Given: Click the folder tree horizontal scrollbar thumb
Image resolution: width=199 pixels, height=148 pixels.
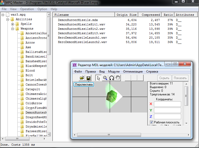Looking at the screenshot, I should [x=17, y=139].
